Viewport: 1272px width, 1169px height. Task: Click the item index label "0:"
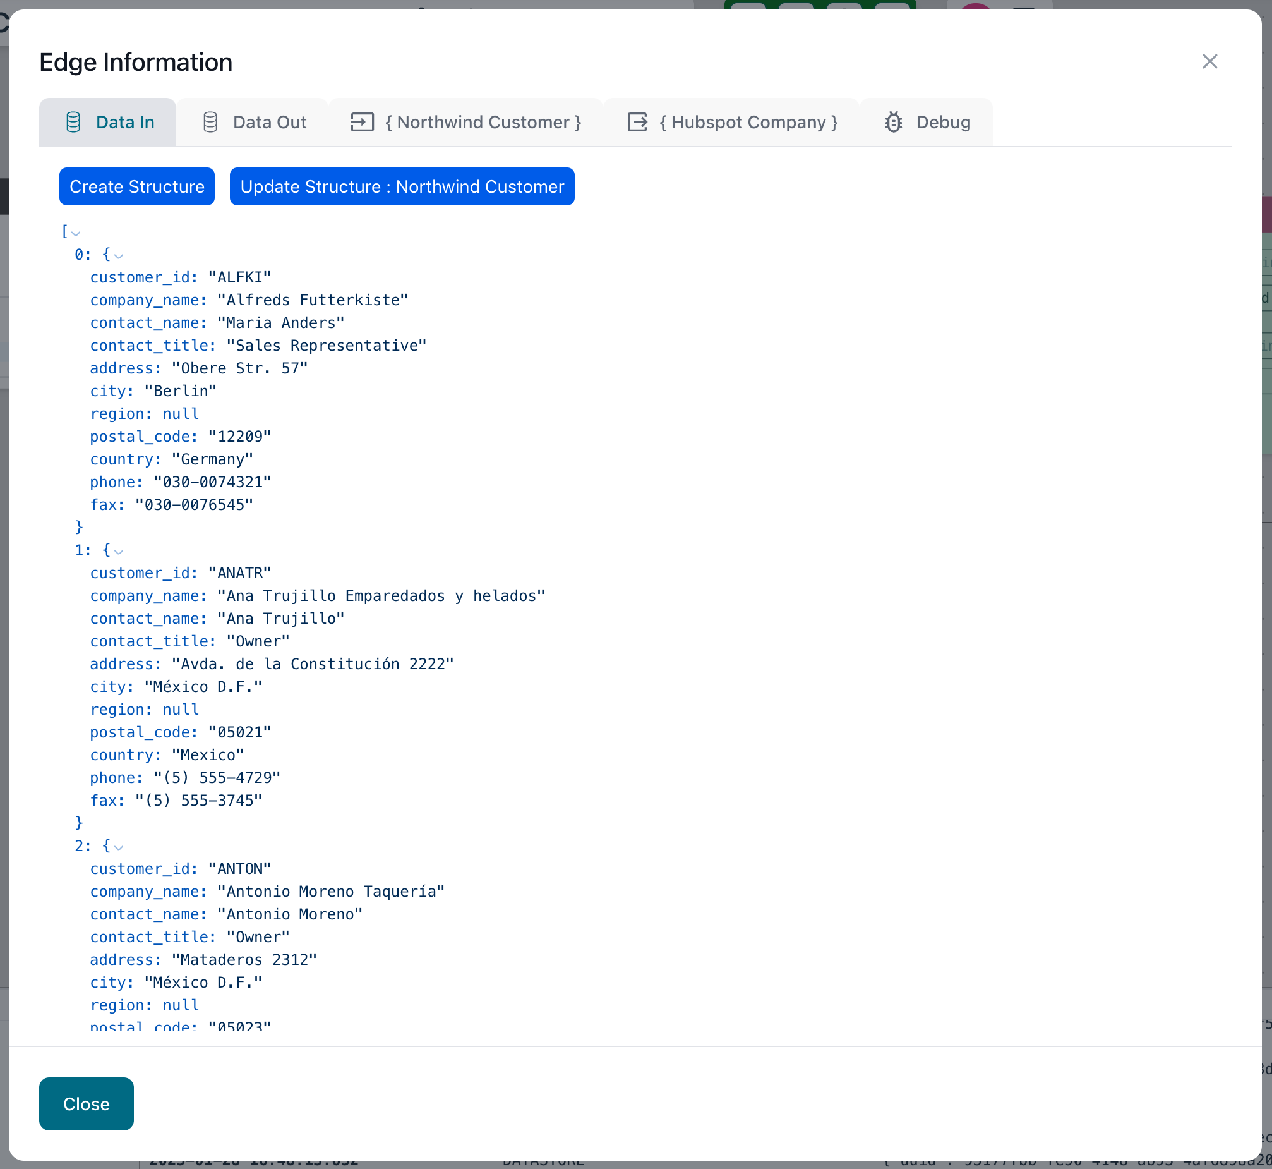coord(83,254)
